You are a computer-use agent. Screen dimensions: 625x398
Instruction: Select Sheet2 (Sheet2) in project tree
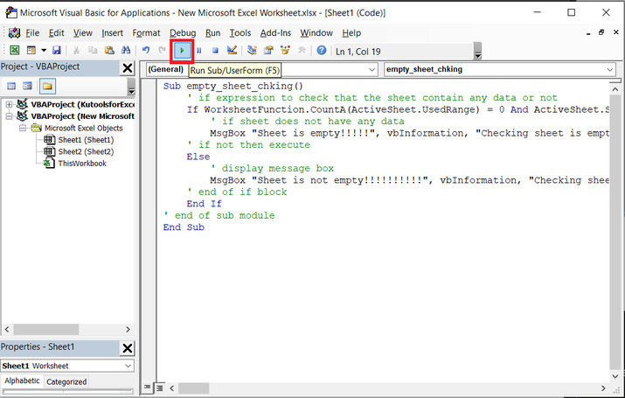(86, 151)
